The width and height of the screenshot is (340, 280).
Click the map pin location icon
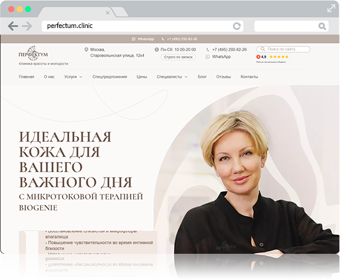tap(86, 49)
